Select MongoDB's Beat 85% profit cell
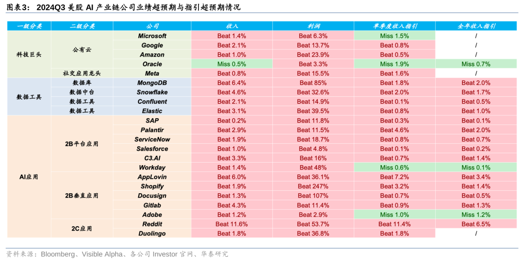The image size is (524, 261). 313,83
